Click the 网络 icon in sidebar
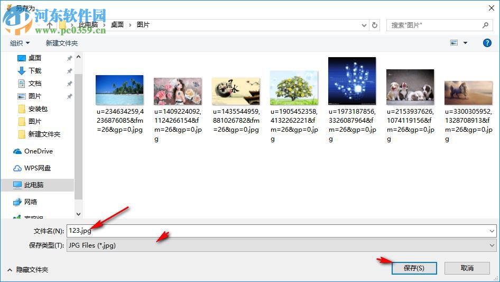The height and width of the screenshot is (282, 500). point(17,202)
